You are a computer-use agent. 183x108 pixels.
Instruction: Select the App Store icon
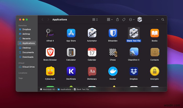coord(71,33)
